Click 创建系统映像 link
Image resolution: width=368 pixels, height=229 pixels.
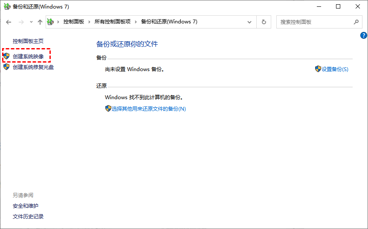(x=28, y=57)
